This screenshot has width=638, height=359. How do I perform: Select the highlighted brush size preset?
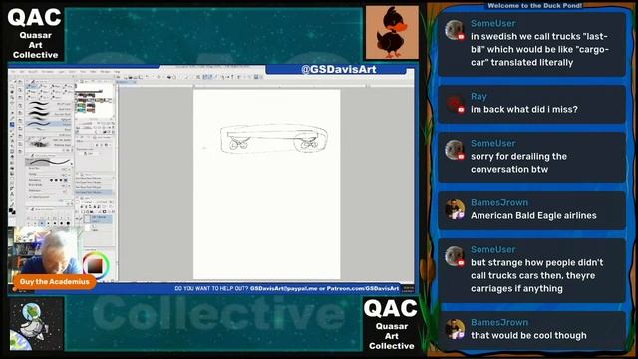pyautogui.click(x=42, y=223)
